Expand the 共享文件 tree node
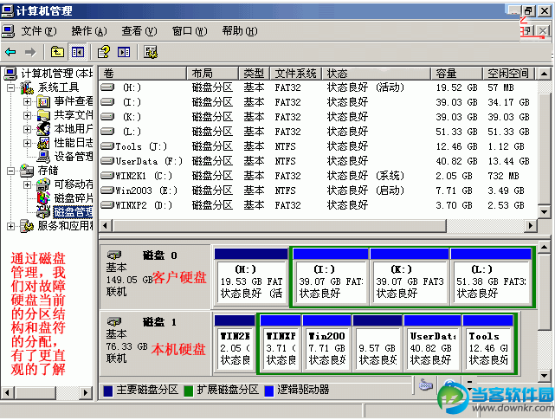 pos(27,115)
